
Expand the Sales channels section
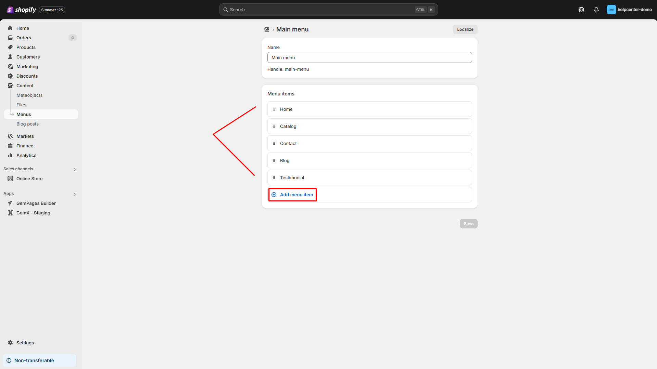(x=75, y=169)
